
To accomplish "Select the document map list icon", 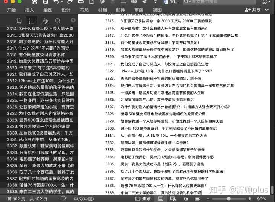I will [x=32, y=21].
